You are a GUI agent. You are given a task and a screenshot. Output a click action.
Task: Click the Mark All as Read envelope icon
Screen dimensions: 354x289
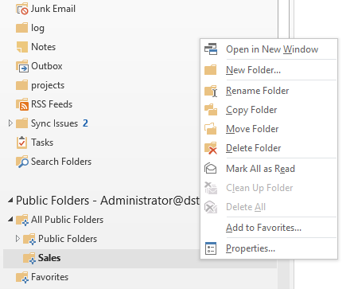pos(211,168)
